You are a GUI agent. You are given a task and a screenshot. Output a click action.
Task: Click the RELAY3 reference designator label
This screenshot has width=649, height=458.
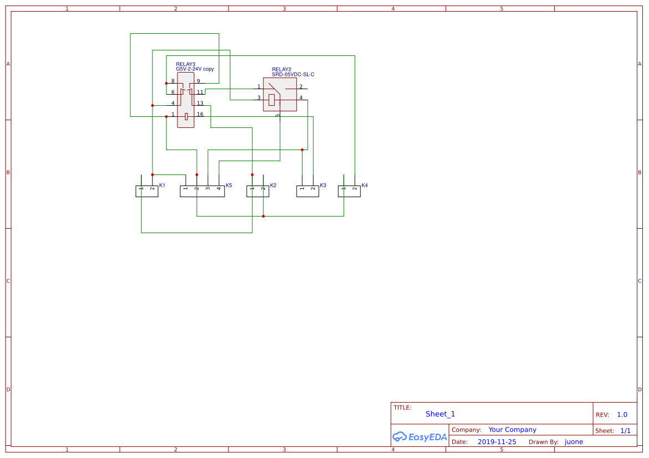tap(185, 64)
